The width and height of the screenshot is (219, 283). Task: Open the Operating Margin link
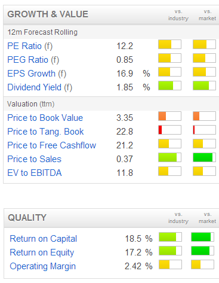[43, 266]
